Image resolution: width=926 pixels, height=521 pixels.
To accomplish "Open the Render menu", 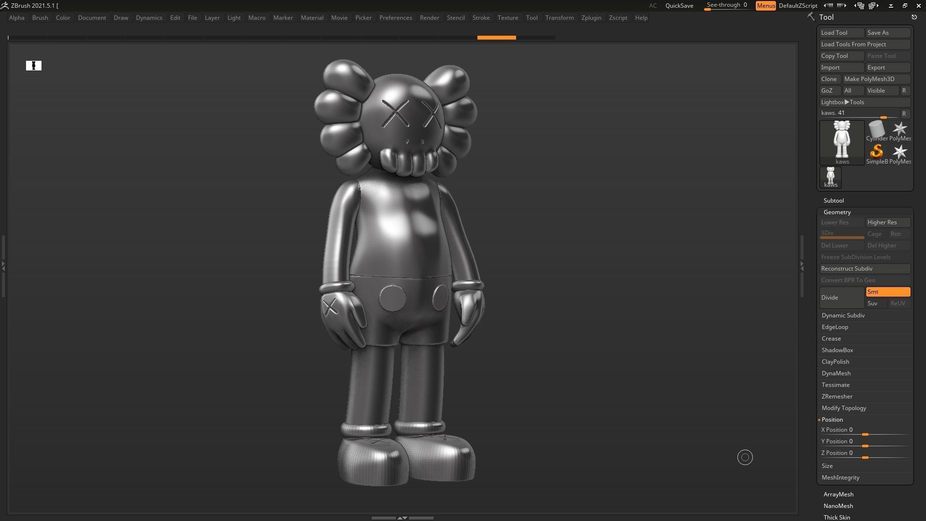I will 429,18.
